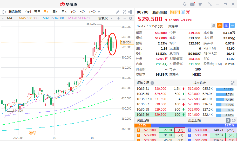Viewport: 237px width, 141px height.
Task: Collapse the left sidebar panel icon
Action: click(x=4, y=12)
